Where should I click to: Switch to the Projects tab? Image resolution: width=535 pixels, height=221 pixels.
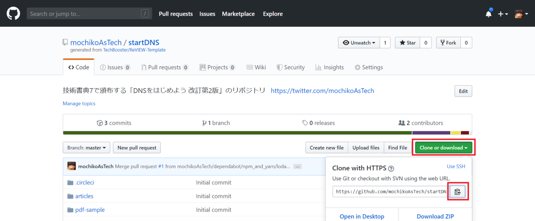click(x=218, y=67)
